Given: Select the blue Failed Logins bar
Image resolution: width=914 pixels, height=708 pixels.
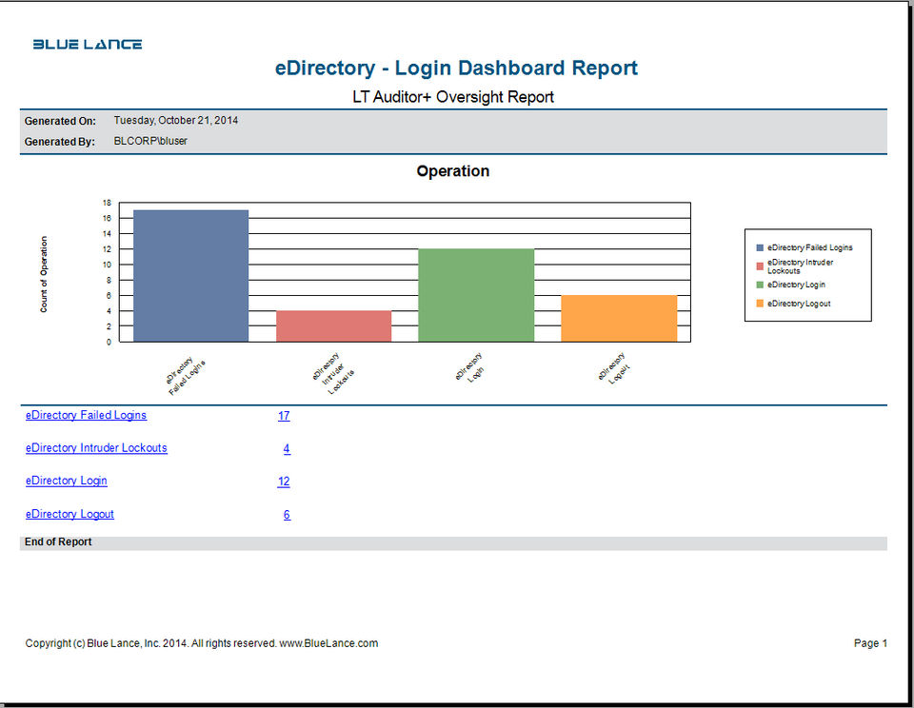Looking at the screenshot, I should coord(191,276).
